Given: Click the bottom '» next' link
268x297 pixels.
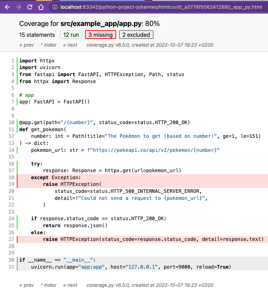Looking at the screenshot, I should 70,285.
